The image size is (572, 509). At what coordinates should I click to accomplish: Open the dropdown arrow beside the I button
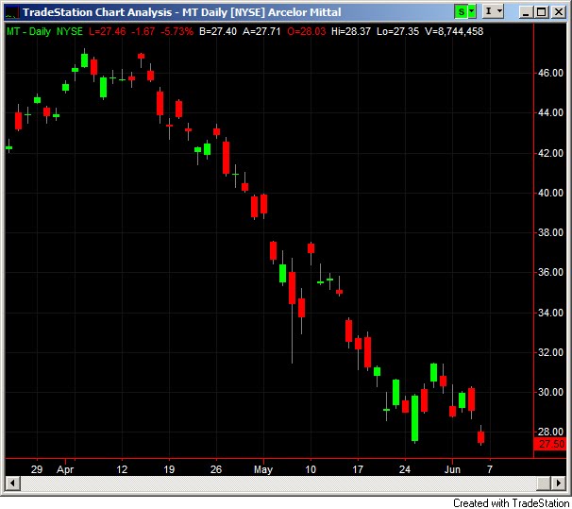point(499,12)
